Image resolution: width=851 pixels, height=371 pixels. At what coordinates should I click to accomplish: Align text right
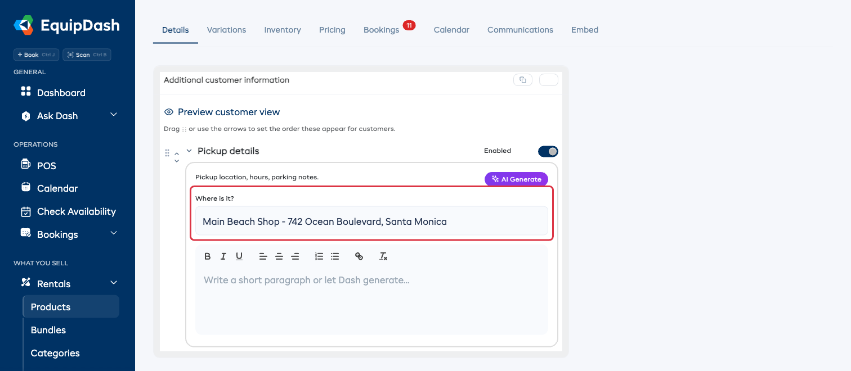295,256
